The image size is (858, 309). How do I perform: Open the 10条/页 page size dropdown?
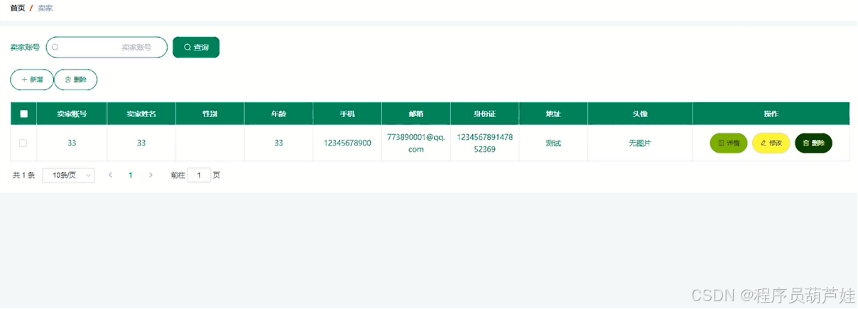pyautogui.click(x=68, y=175)
